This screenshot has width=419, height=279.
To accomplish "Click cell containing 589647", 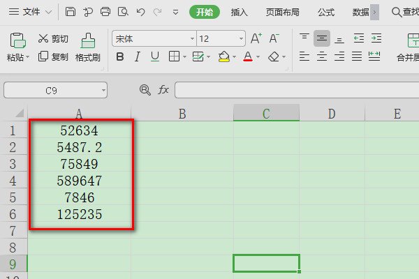I will point(80,181).
